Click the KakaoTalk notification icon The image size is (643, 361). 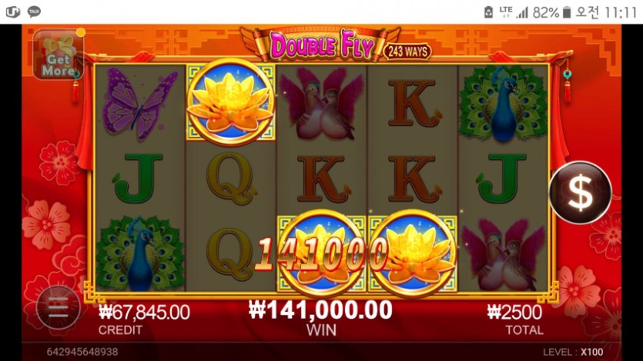click(34, 12)
